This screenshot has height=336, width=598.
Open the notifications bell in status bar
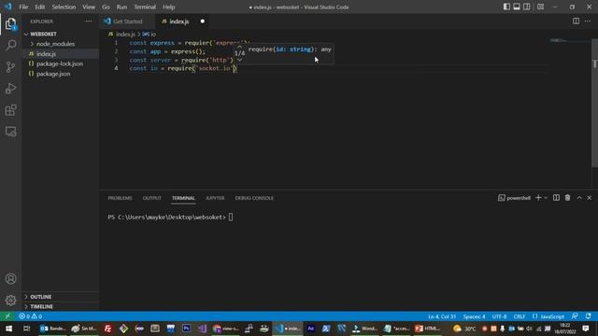pyautogui.click(x=588, y=316)
